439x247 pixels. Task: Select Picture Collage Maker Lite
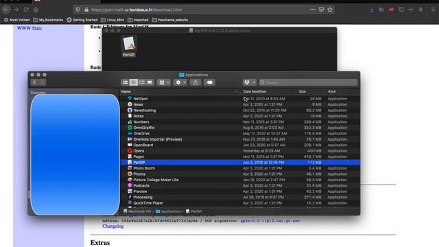(240, 180)
